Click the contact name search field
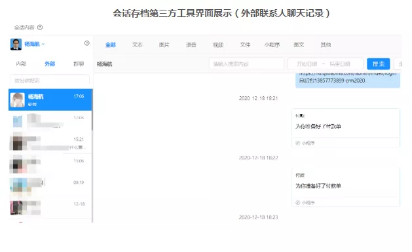This screenshot has height=252, width=412. pyautogui.click(x=50, y=81)
